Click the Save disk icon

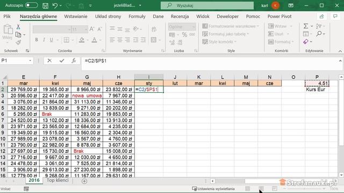45,5
